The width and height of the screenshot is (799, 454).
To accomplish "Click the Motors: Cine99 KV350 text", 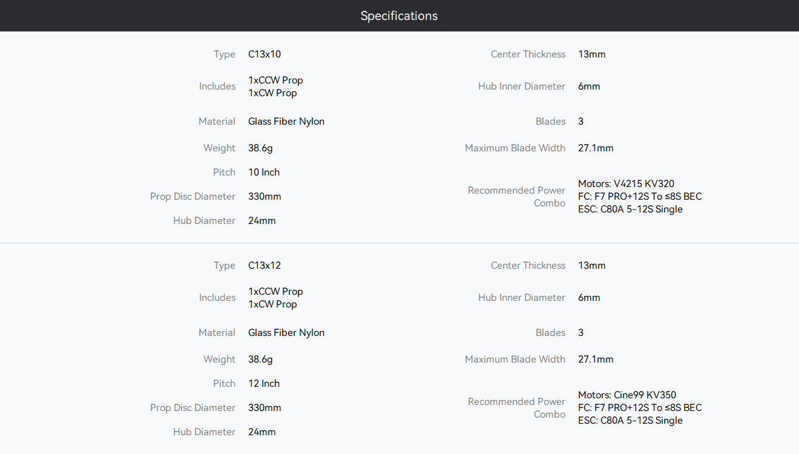I will click(x=627, y=395).
